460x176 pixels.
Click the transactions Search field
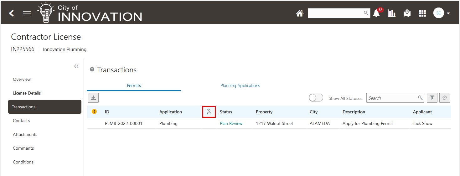(x=392, y=98)
